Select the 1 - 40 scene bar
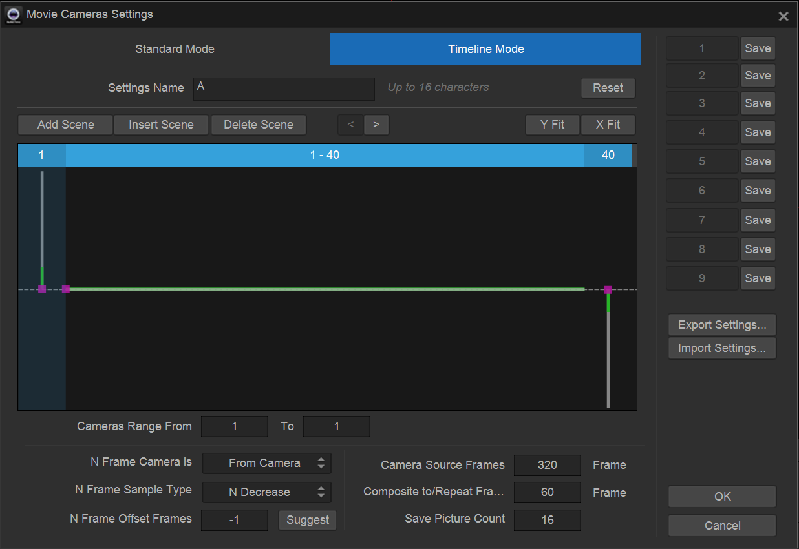This screenshot has height=549, width=799. click(x=325, y=156)
